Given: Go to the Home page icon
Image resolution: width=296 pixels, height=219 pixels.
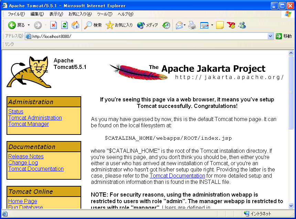Looking at the screenshot, I should pos(75,25).
